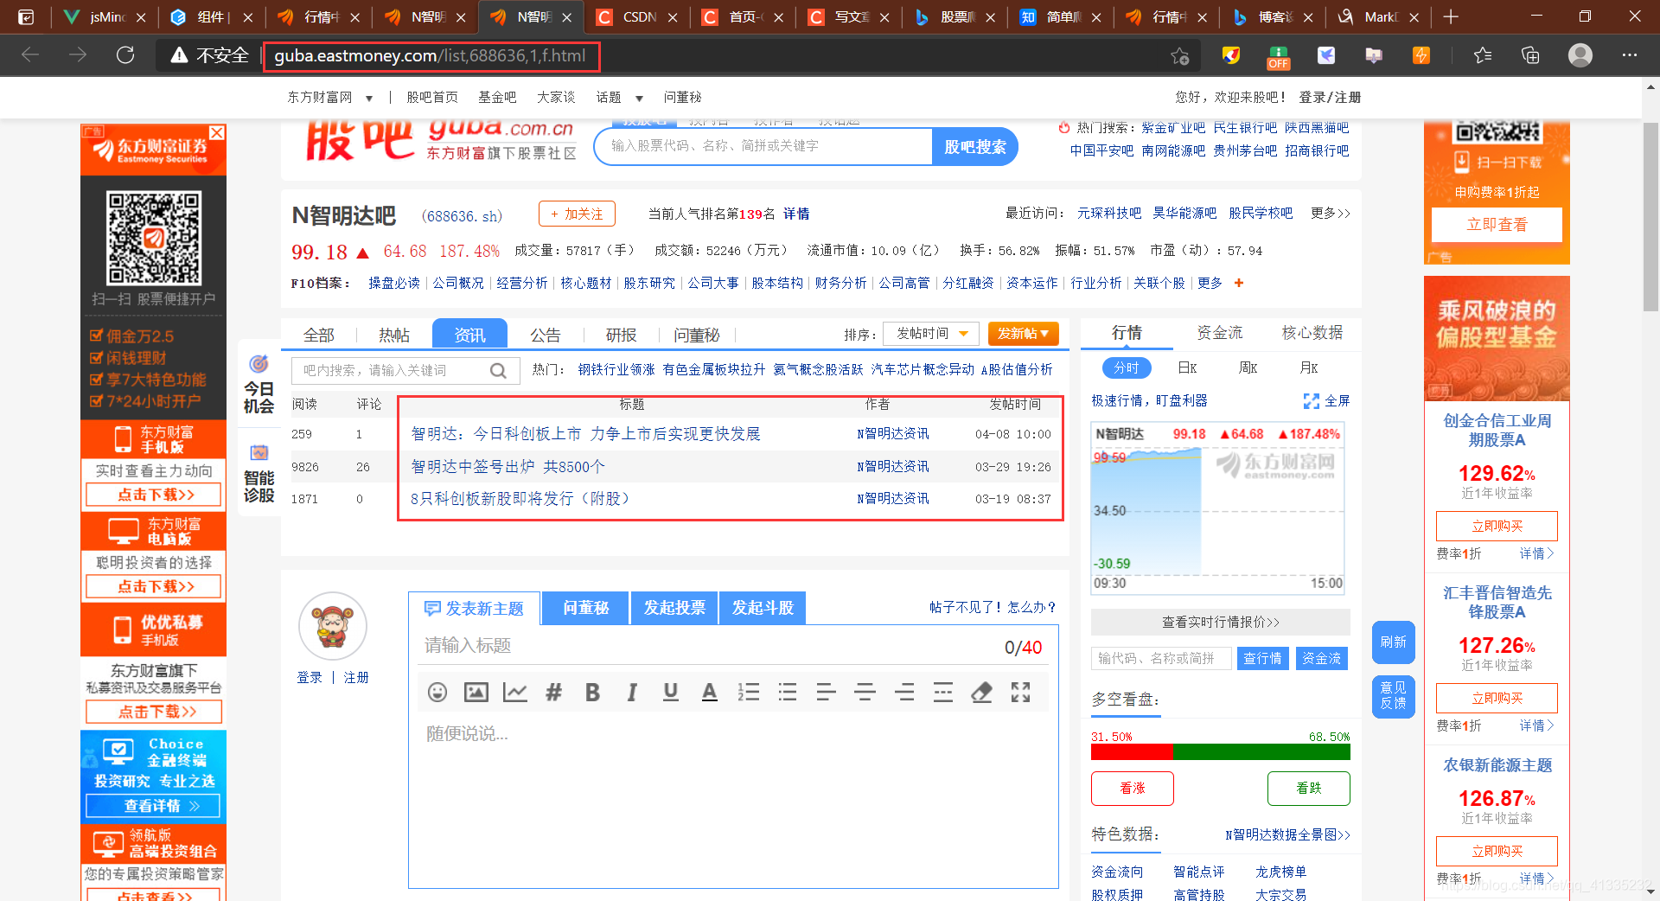Image resolution: width=1660 pixels, height=901 pixels.
Task: Switch to 研报 tab
Action: [621, 335]
